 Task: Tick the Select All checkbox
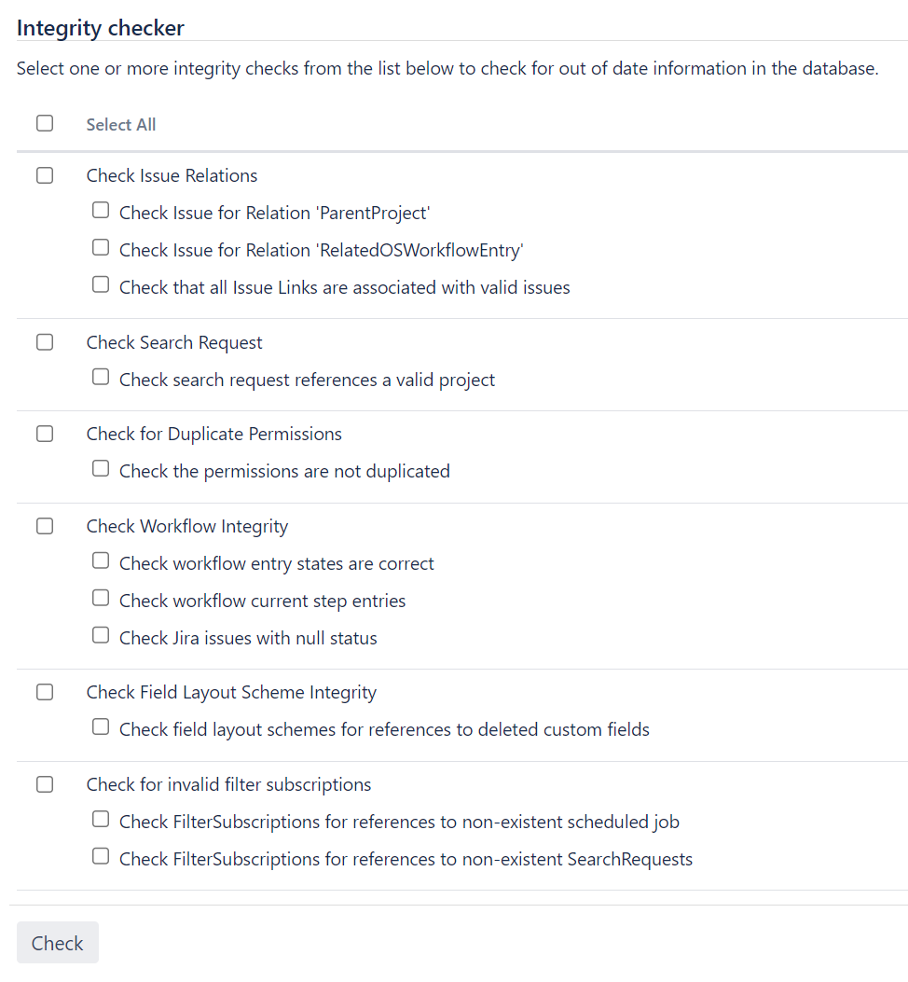pos(45,123)
